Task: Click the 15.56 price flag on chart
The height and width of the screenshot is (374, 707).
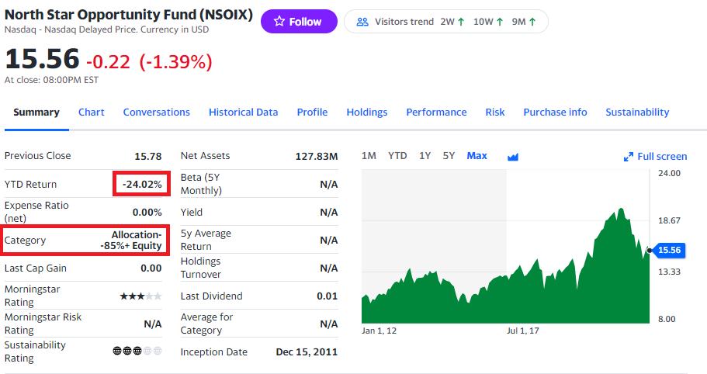Action: pos(668,250)
